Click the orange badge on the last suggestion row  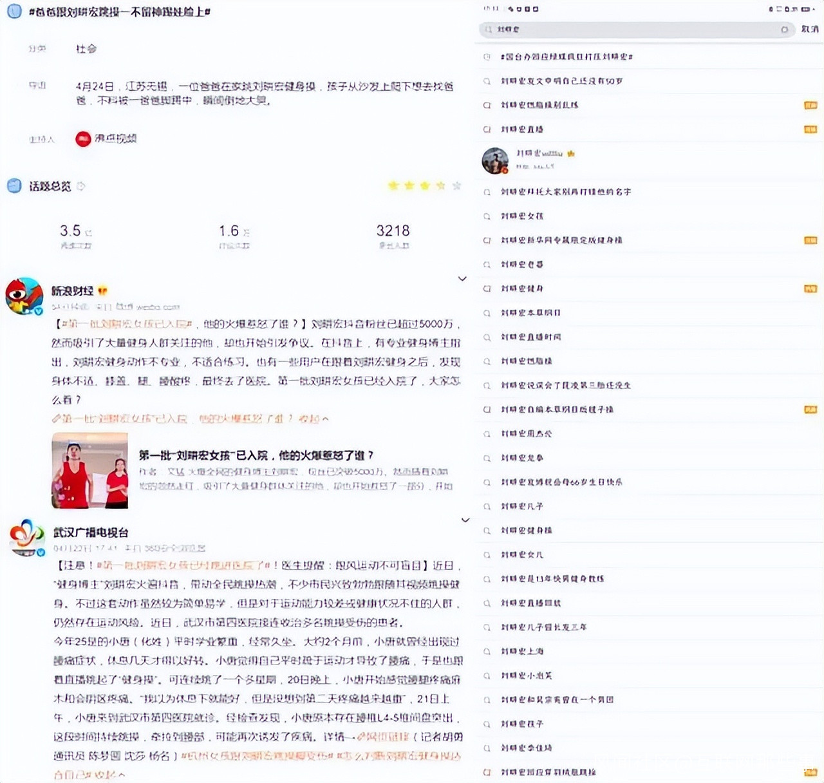tap(810, 773)
